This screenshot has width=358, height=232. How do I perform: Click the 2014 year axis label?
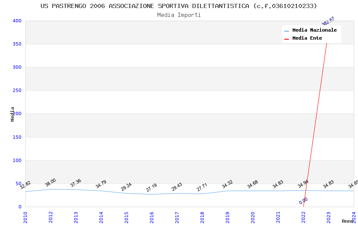[101, 217]
